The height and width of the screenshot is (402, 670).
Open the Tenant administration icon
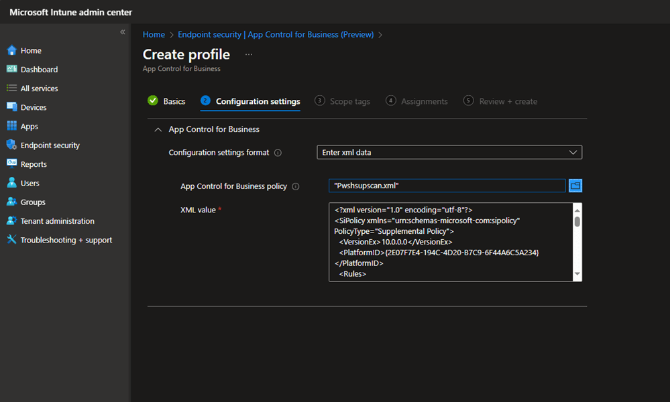[11, 220]
